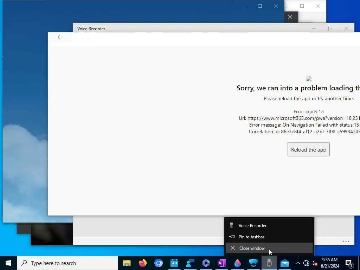
Task: Click the muted volume tray icon
Action: coord(315,263)
